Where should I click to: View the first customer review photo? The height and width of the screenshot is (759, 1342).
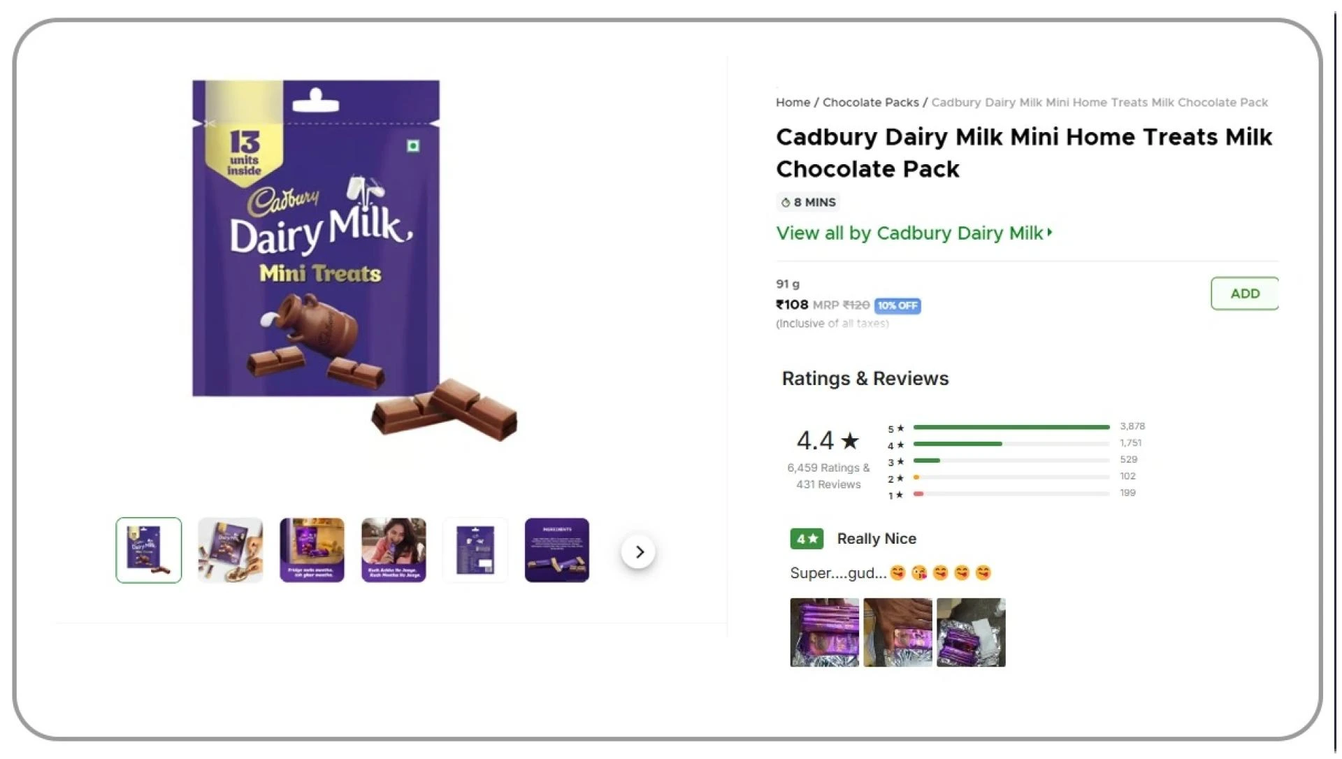[825, 632]
